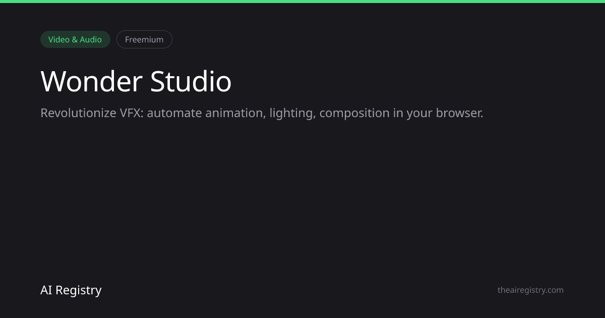605x318 pixels.
Task: Open the theairegistry.com link
Action: tap(530, 290)
